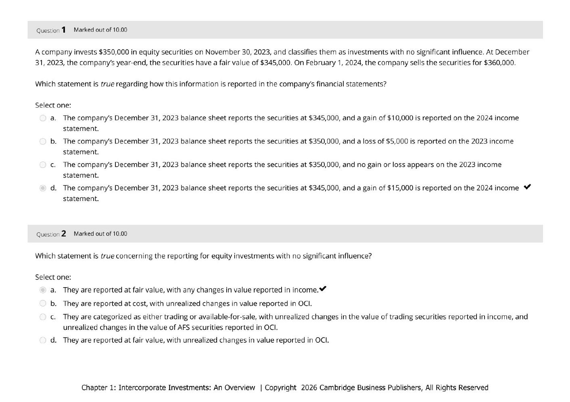Select Question 1 option b radio button

click(x=43, y=141)
